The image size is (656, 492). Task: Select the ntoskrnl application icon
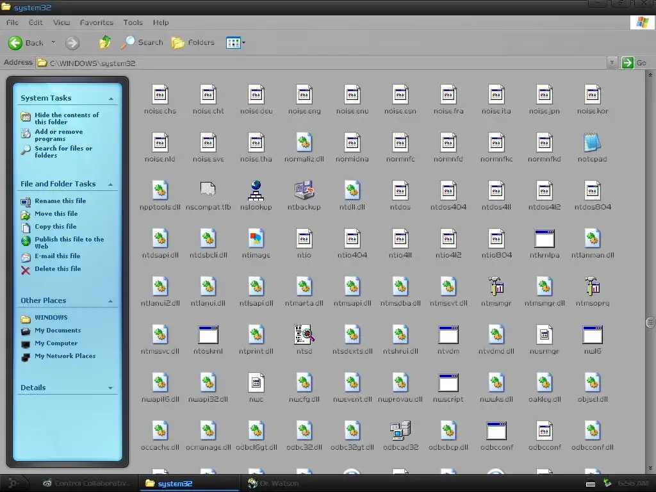[208, 334]
